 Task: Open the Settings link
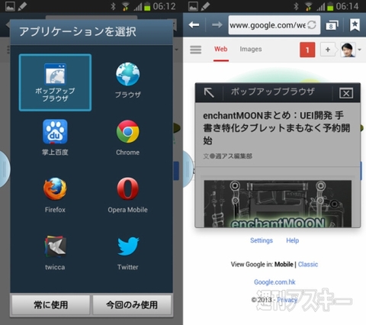pyautogui.click(x=262, y=240)
